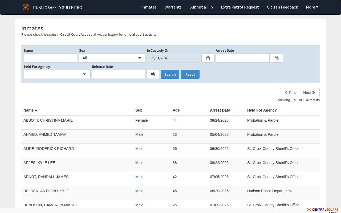Click the In Custody On date field
The width and height of the screenshot is (341, 213).
click(174, 58)
